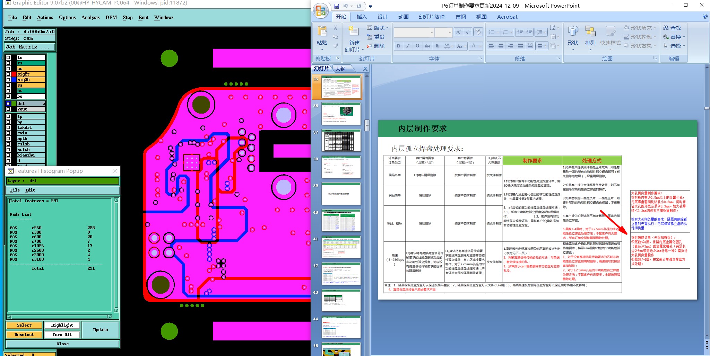The image size is (710, 356).
Task: Click the Highlight button
Action: [62, 325]
